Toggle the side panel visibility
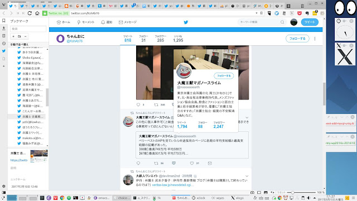Image resolution: width=357 pixels, height=201 pixels. tap(4, 193)
